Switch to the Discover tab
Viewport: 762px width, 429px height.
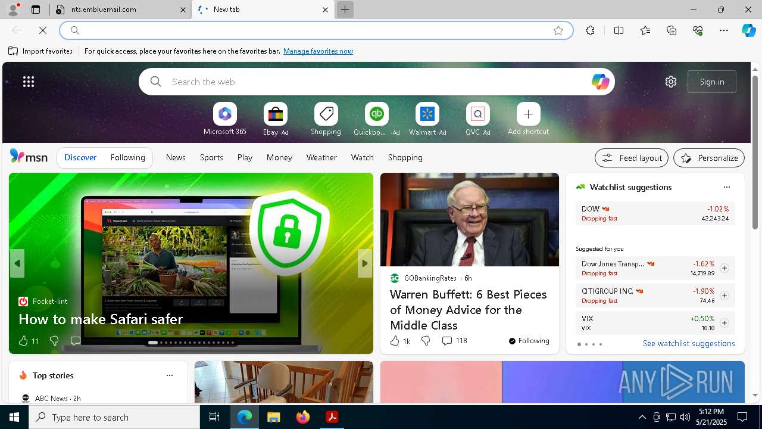[80, 157]
